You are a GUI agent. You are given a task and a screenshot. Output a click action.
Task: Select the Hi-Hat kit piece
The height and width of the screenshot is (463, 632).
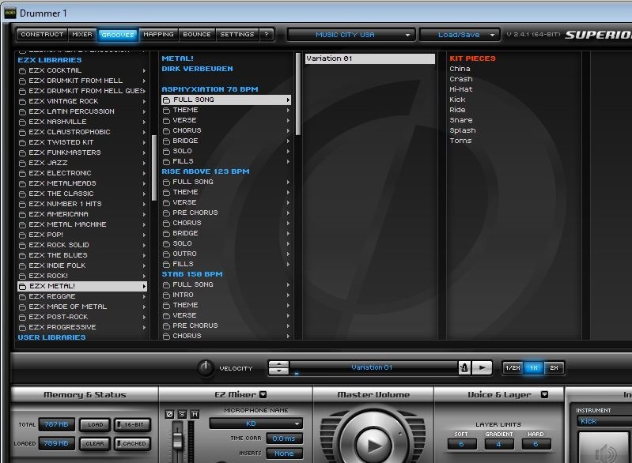pyautogui.click(x=461, y=89)
